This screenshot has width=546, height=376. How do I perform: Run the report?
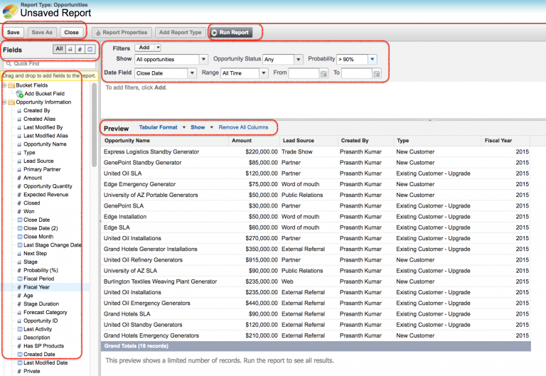pyautogui.click(x=230, y=33)
